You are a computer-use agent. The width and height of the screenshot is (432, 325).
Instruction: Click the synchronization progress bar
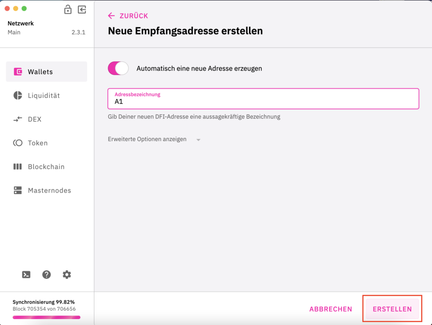pos(47,317)
